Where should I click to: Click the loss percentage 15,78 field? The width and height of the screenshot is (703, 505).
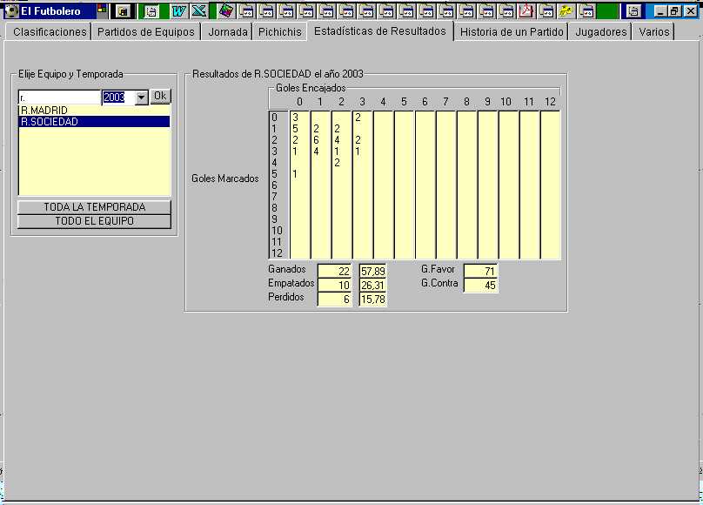pos(373,300)
